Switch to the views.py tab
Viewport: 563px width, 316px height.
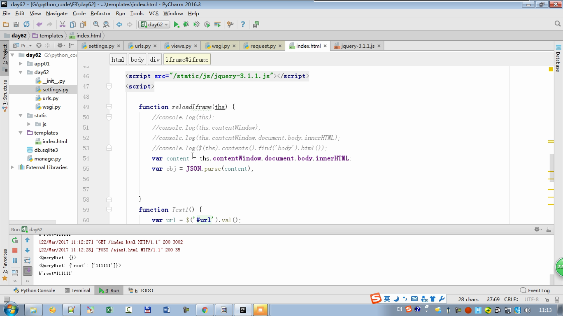[x=181, y=46]
